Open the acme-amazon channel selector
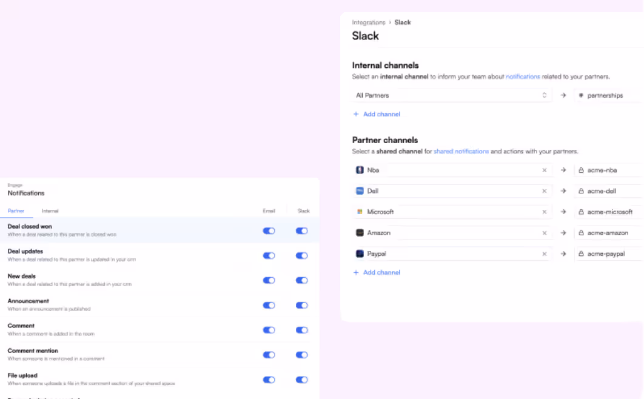Viewport: 644px width, 399px height. pyautogui.click(x=609, y=233)
